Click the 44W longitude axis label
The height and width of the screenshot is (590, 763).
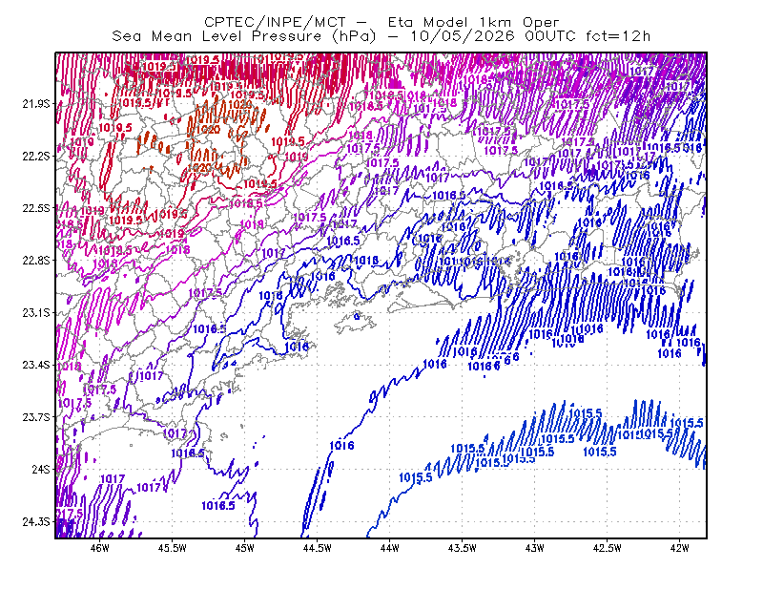[x=390, y=548]
